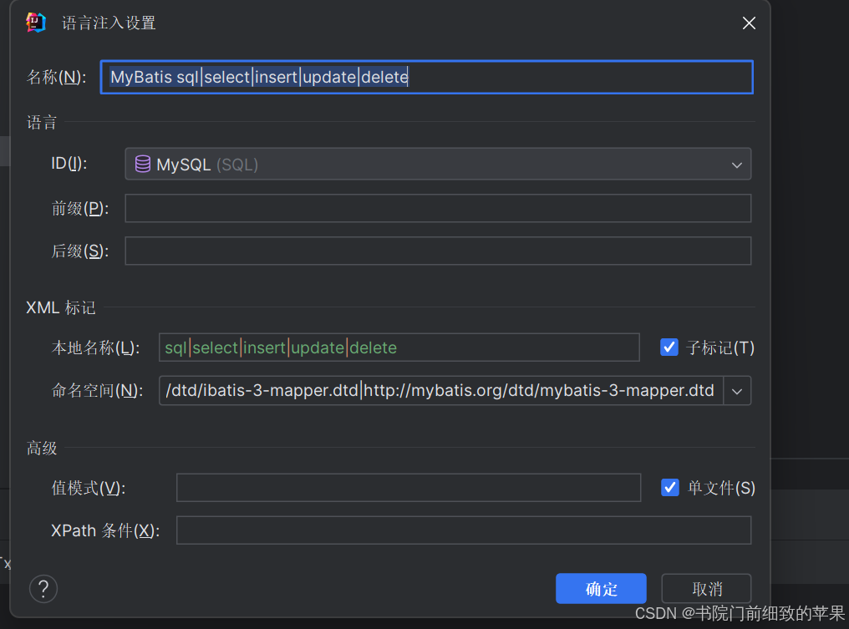Click the IntelliJ logo in title bar
This screenshot has height=629, width=849.
[x=36, y=23]
